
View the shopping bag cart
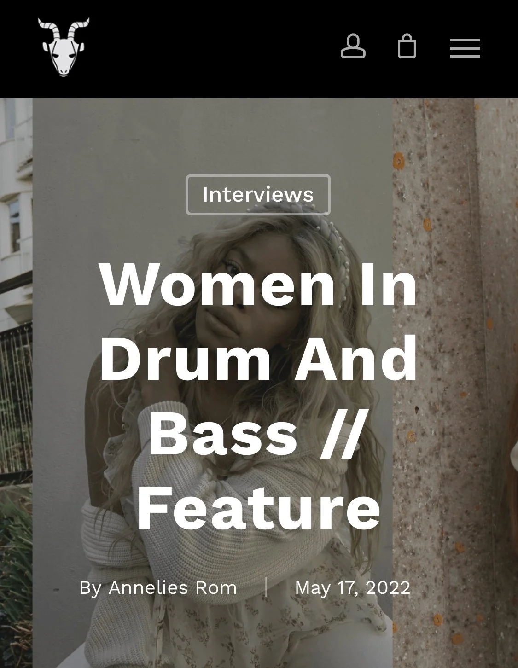pyautogui.click(x=407, y=46)
